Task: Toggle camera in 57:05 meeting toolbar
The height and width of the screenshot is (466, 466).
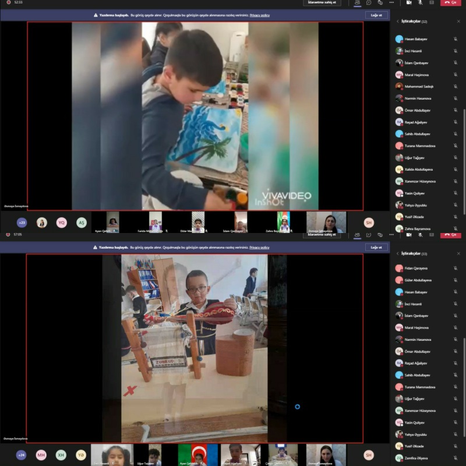Action: (409, 235)
